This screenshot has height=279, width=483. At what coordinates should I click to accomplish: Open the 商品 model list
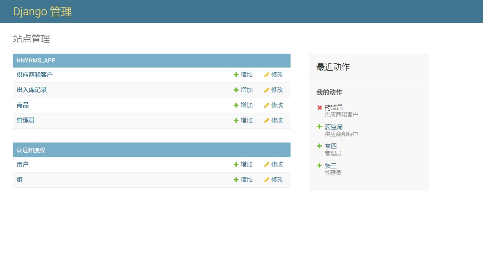tap(23, 105)
